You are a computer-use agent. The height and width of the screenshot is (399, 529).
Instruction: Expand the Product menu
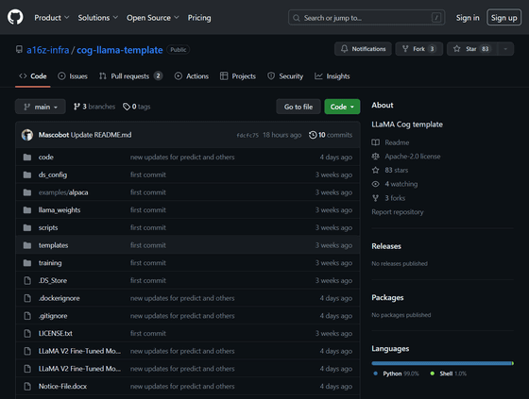click(51, 18)
